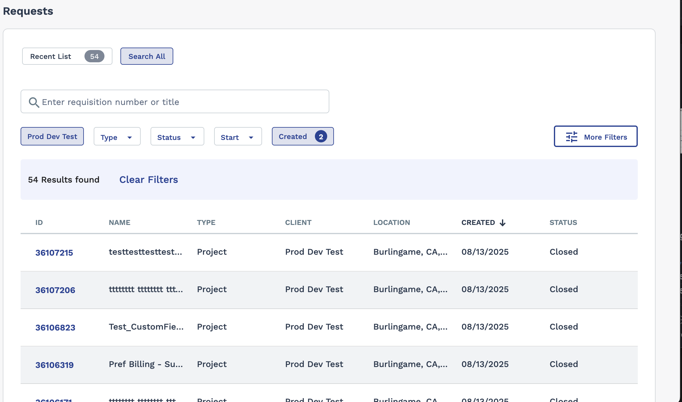Screen dimensions: 682x402
Task: Open request 36106823
Action: [55, 328]
